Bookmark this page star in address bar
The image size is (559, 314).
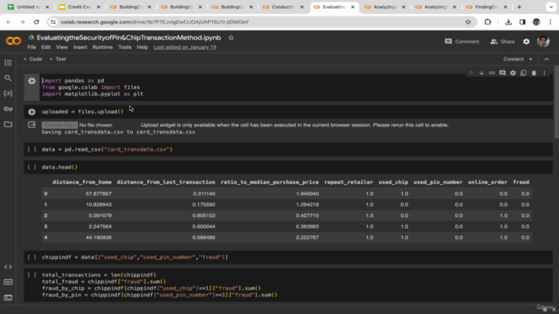click(x=468, y=22)
